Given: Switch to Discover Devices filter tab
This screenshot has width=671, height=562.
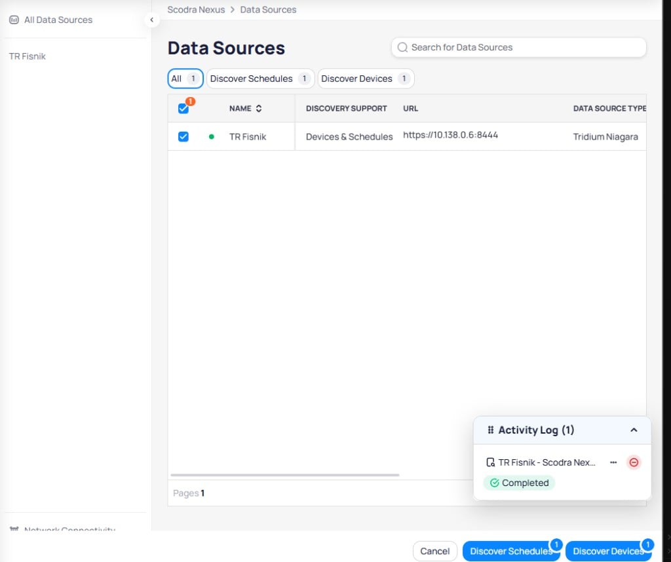Looking at the screenshot, I should click(x=366, y=79).
